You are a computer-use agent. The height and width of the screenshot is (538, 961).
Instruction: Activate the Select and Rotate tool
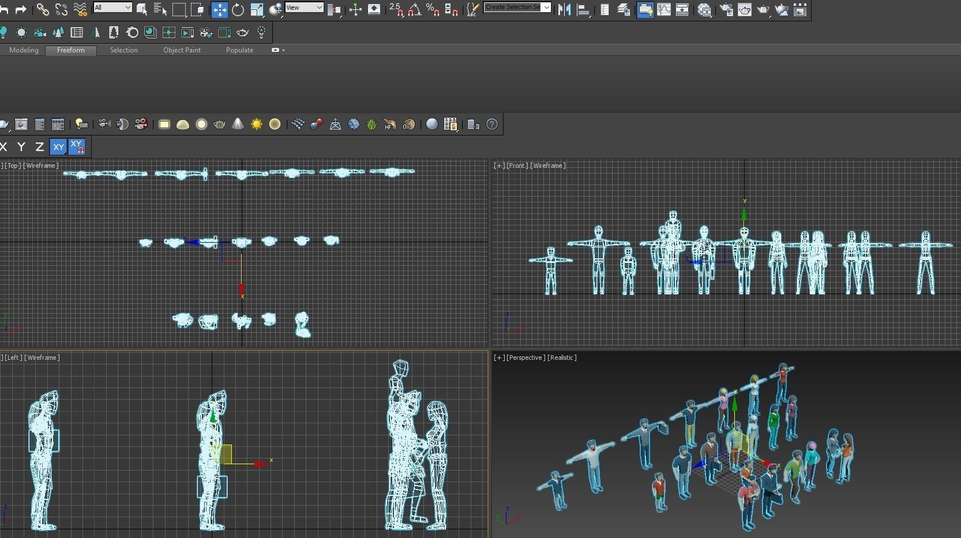pyautogui.click(x=238, y=9)
